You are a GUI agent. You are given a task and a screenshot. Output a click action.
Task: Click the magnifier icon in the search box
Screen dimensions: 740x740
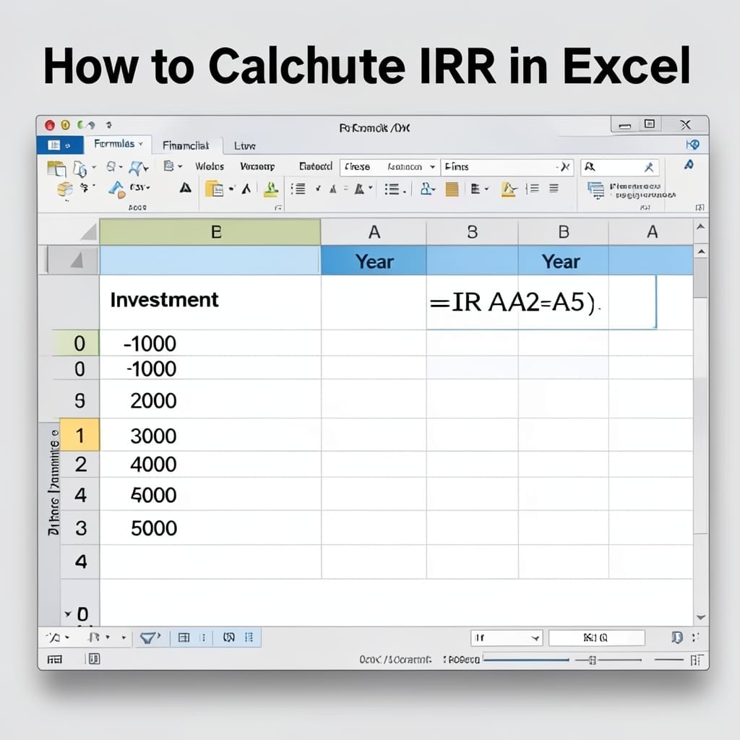(590, 167)
